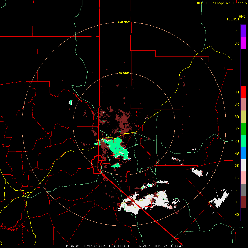248x248 pixels.
Task: Select the GR legend color block
Action: pos(243,104)
